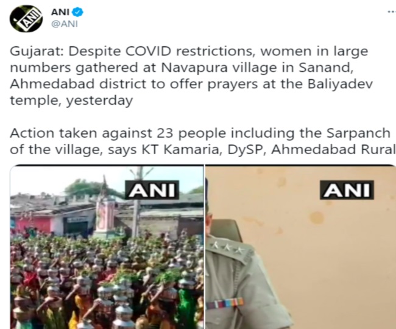
Task: Click the officer's medal ribbon bar
Action: (x=225, y=303)
